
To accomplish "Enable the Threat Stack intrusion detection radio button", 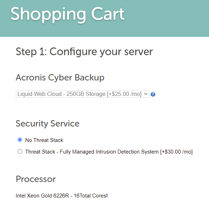I will click(20, 151).
